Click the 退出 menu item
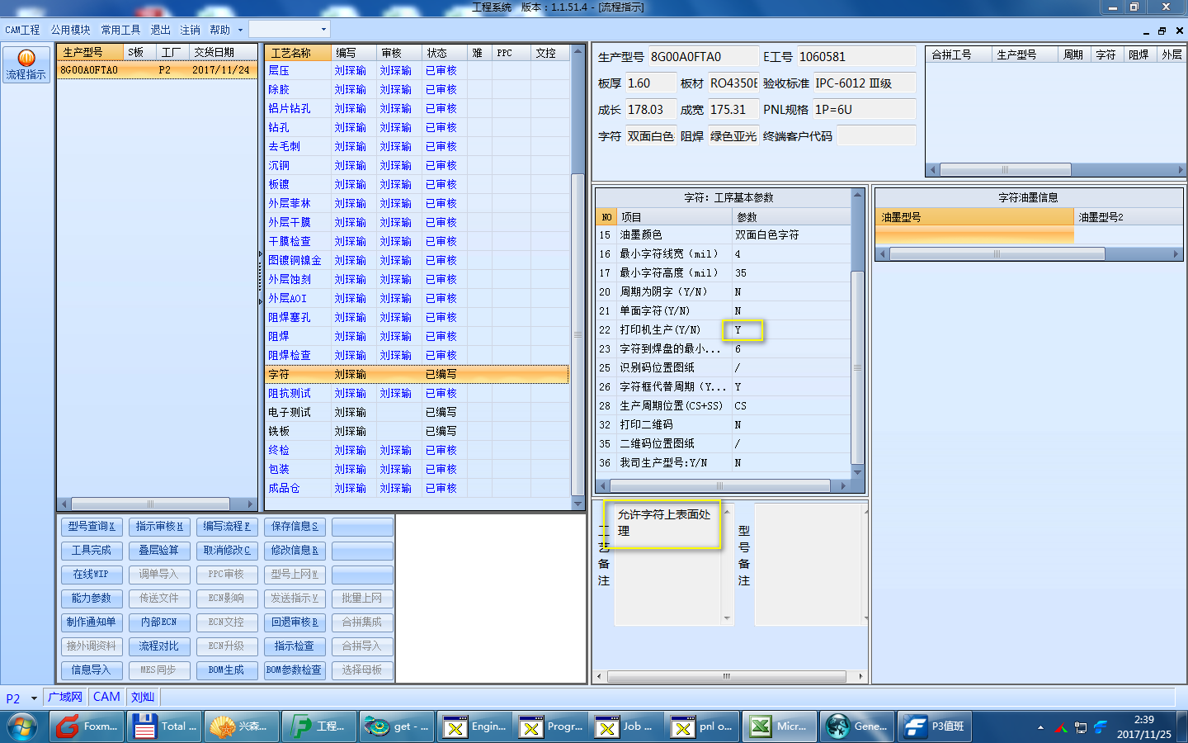1188x743 pixels. tap(160, 30)
